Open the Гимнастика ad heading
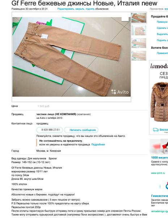 click(x=160, y=196)
